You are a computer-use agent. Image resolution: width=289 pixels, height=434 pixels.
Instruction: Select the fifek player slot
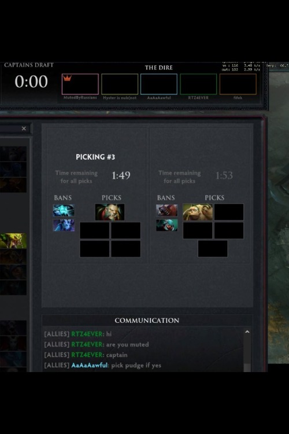click(x=238, y=84)
